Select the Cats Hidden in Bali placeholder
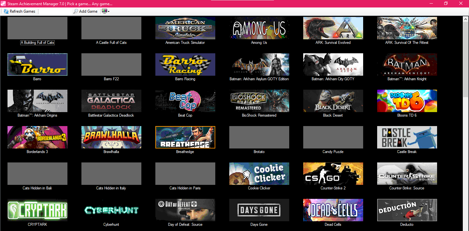 [37, 174]
